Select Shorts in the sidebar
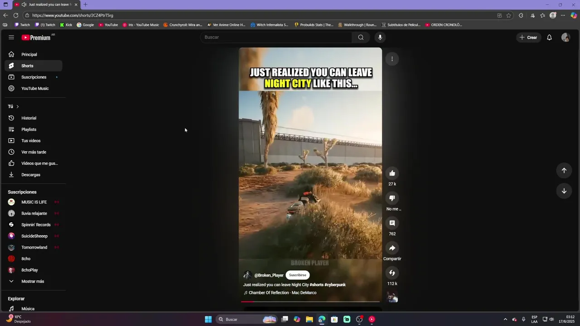This screenshot has width=580, height=326. coord(34,66)
